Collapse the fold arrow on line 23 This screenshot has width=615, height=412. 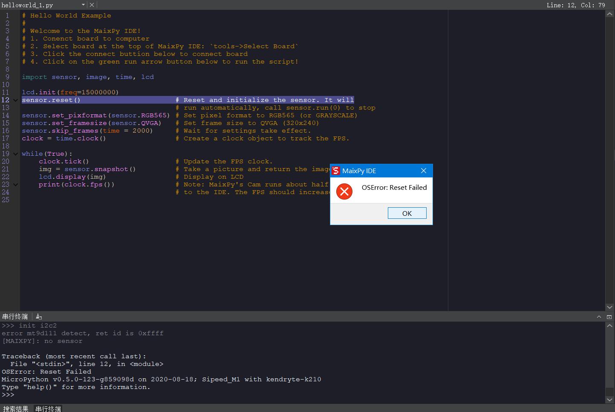tap(16, 185)
